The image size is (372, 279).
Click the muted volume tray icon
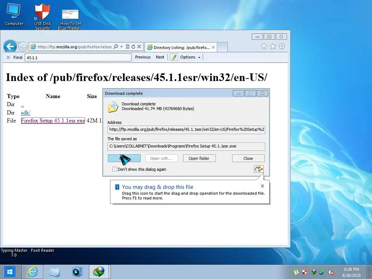pyautogui.click(x=331, y=272)
